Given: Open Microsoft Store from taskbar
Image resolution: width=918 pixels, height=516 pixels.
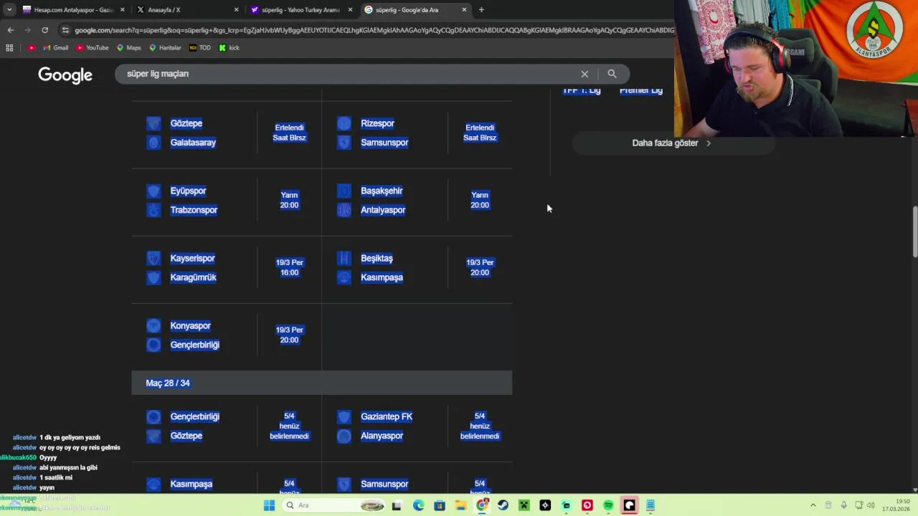Looking at the screenshot, I should click(440, 505).
